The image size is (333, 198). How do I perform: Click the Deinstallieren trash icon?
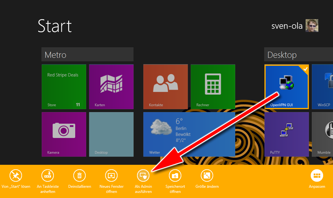[80, 175]
